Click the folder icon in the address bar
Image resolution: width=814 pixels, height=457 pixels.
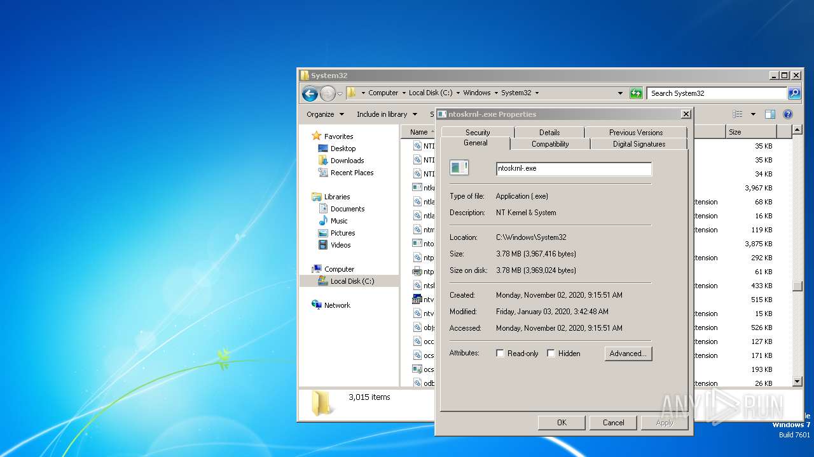[351, 93]
